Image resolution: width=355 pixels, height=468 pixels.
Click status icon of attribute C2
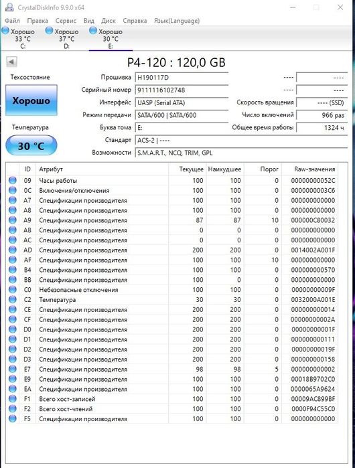pos(13,299)
